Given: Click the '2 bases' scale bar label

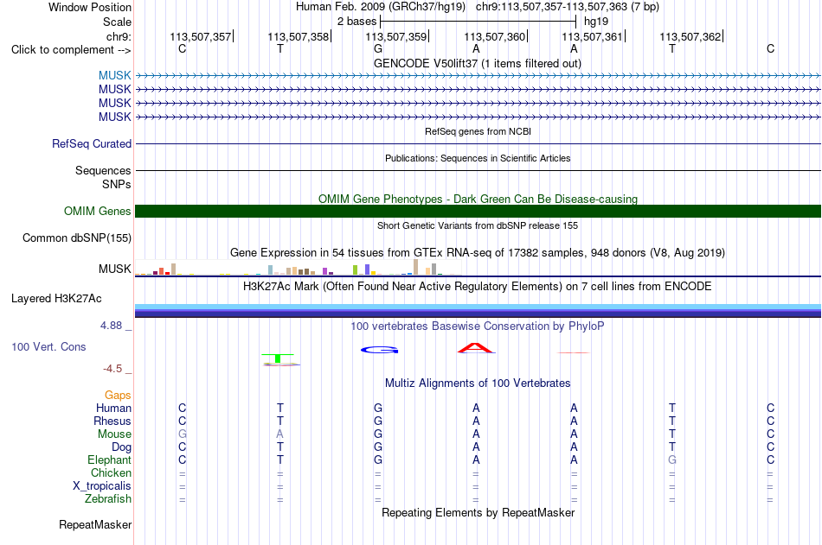Looking at the screenshot, I should pyautogui.click(x=356, y=22).
